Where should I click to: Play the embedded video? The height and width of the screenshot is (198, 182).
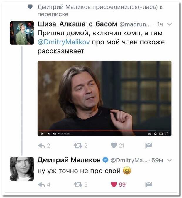[42, 134]
